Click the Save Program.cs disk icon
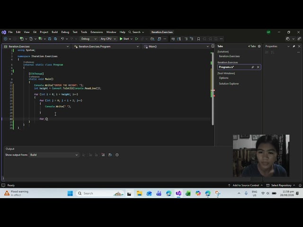 (50, 39)
